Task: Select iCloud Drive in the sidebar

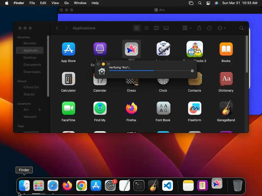Action: [x=30, y=87]
